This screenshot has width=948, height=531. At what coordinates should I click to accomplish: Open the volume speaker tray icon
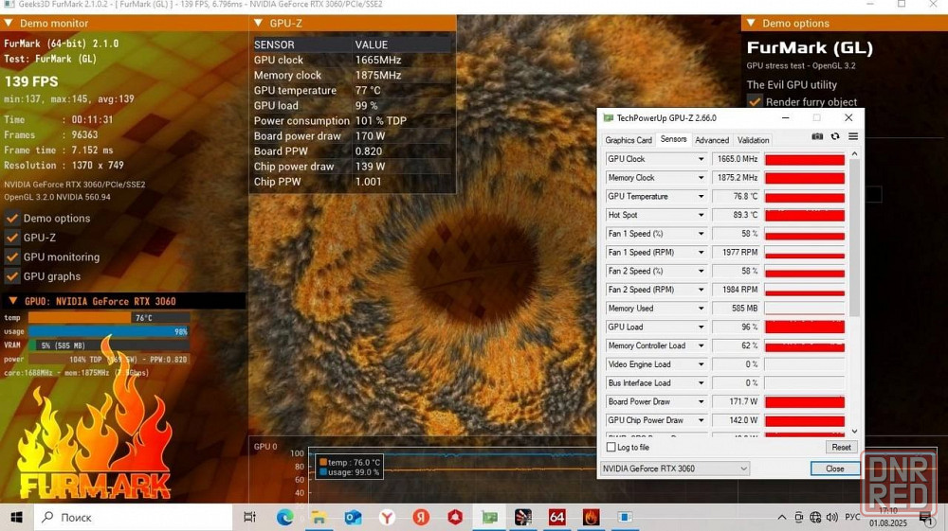point(832,517)
